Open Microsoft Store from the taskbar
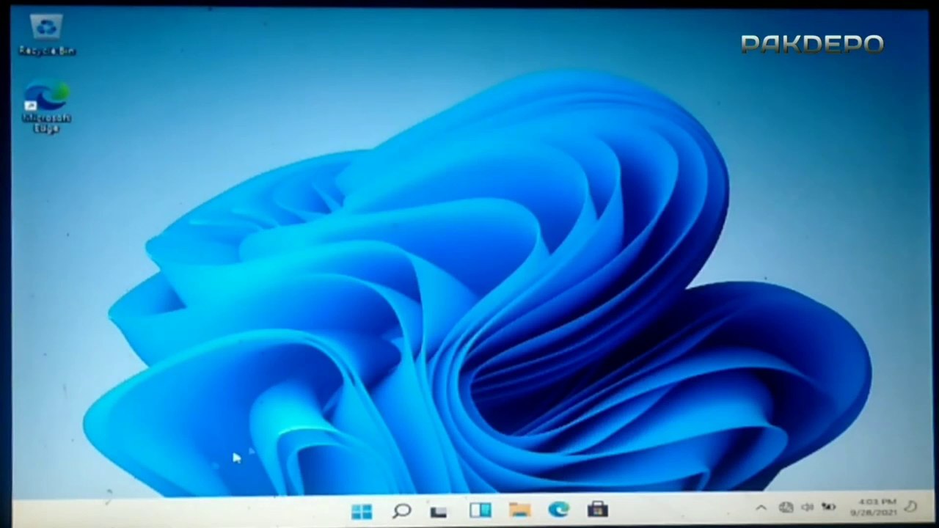 [x=598, y=510]
